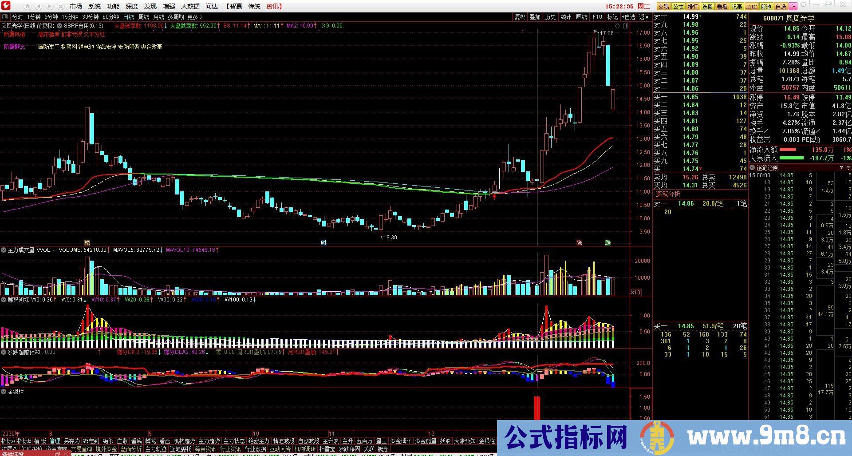This screenshot has height=456, width=852.
Task: Switch chart to 5分钟 period
Action: tap(51, 17)
